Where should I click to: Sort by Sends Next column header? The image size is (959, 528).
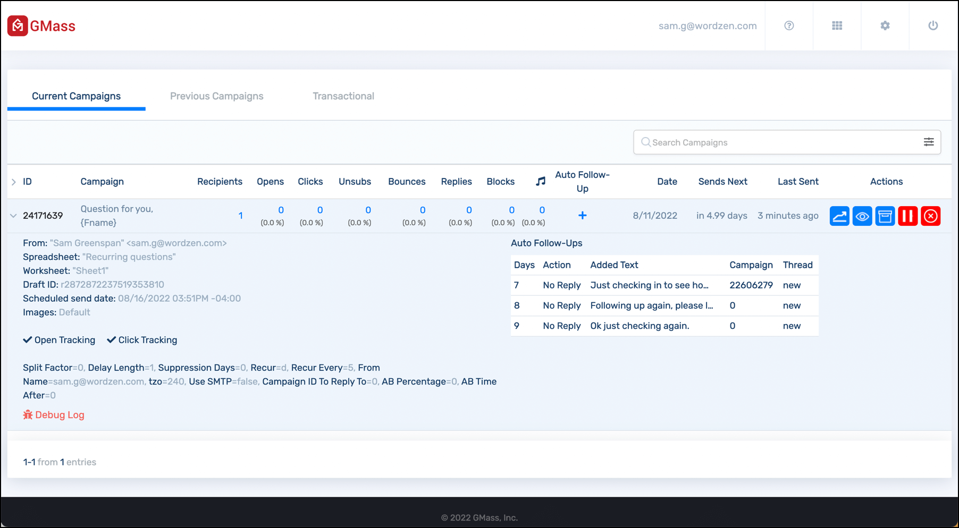(722, 182)
